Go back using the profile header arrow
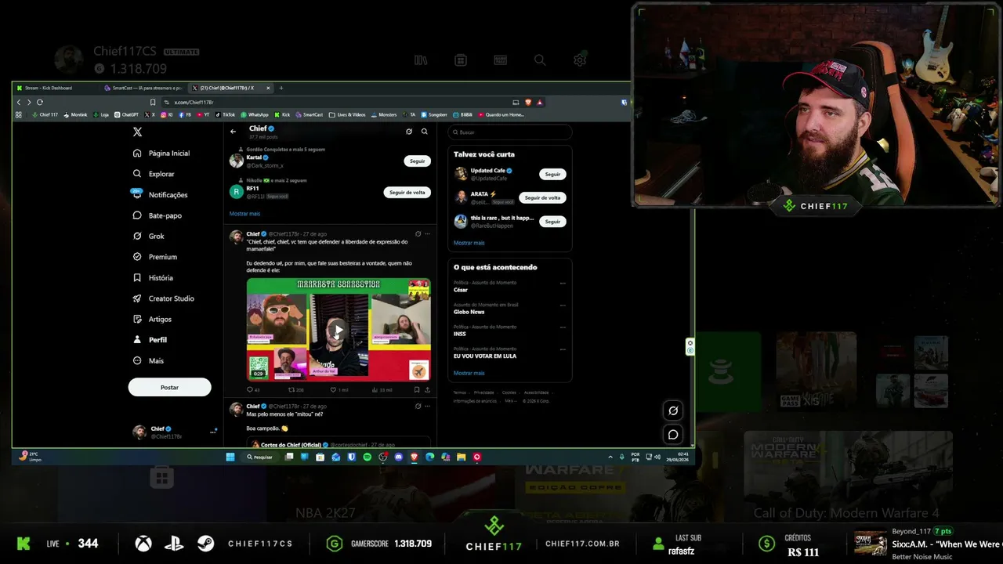This screenshot has width=1003, height=564. click(x=233, y=132)
